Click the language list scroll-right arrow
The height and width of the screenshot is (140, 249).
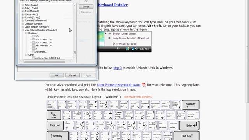71,61
